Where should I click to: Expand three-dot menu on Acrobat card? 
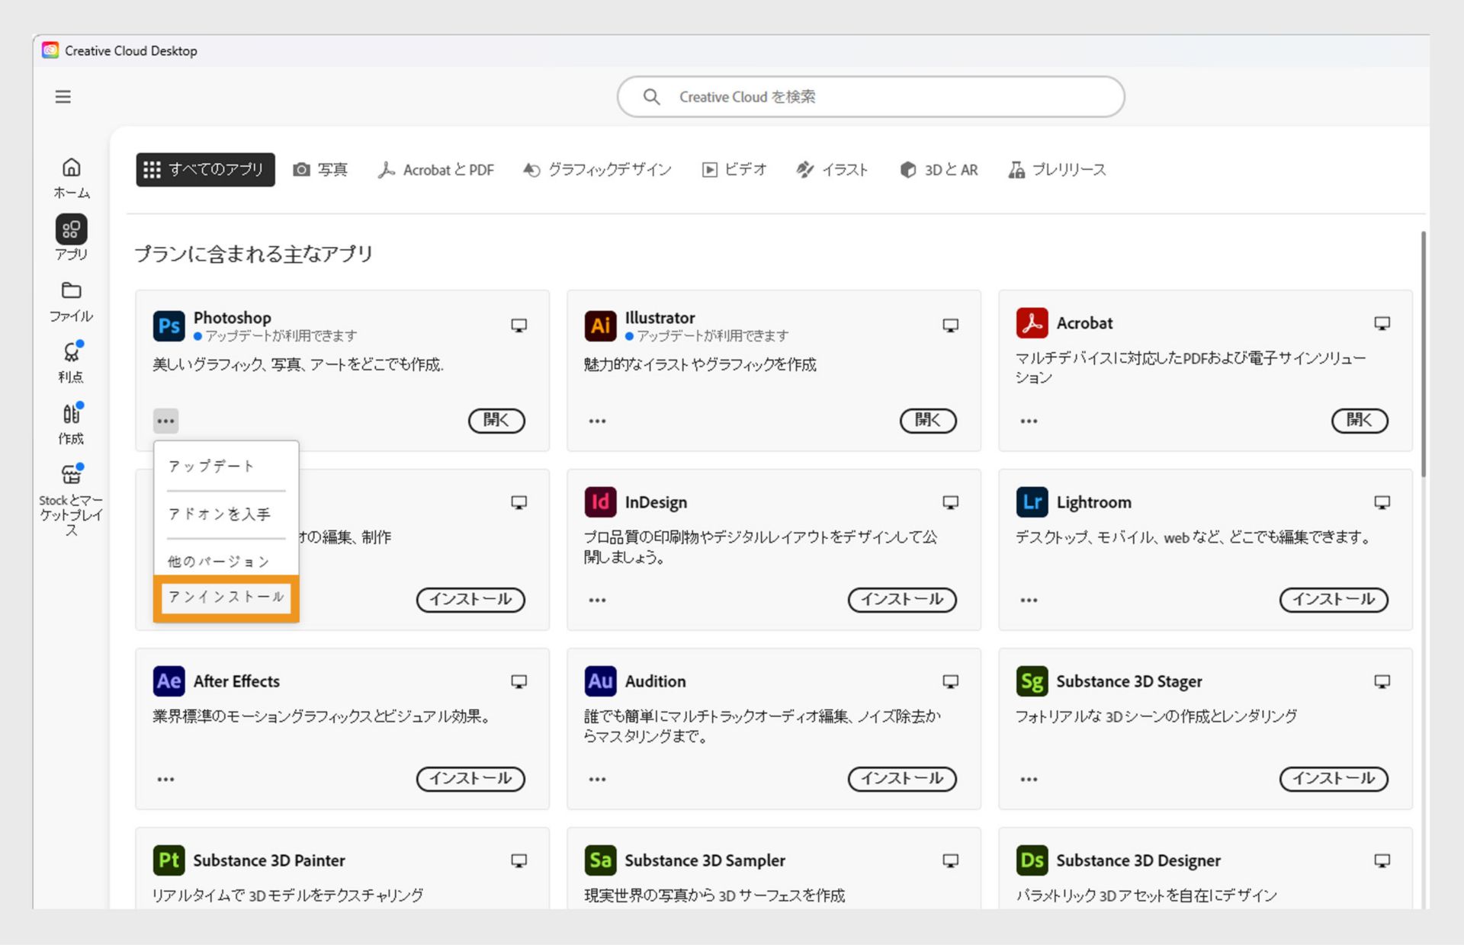tap(1029, 421)
